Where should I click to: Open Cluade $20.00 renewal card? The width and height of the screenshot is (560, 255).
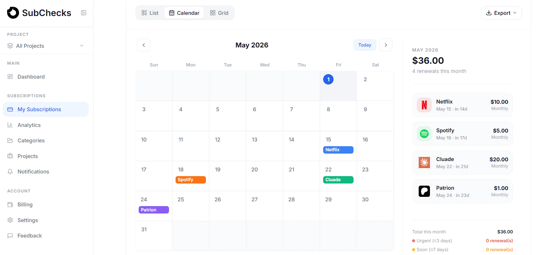pos(462,162)
